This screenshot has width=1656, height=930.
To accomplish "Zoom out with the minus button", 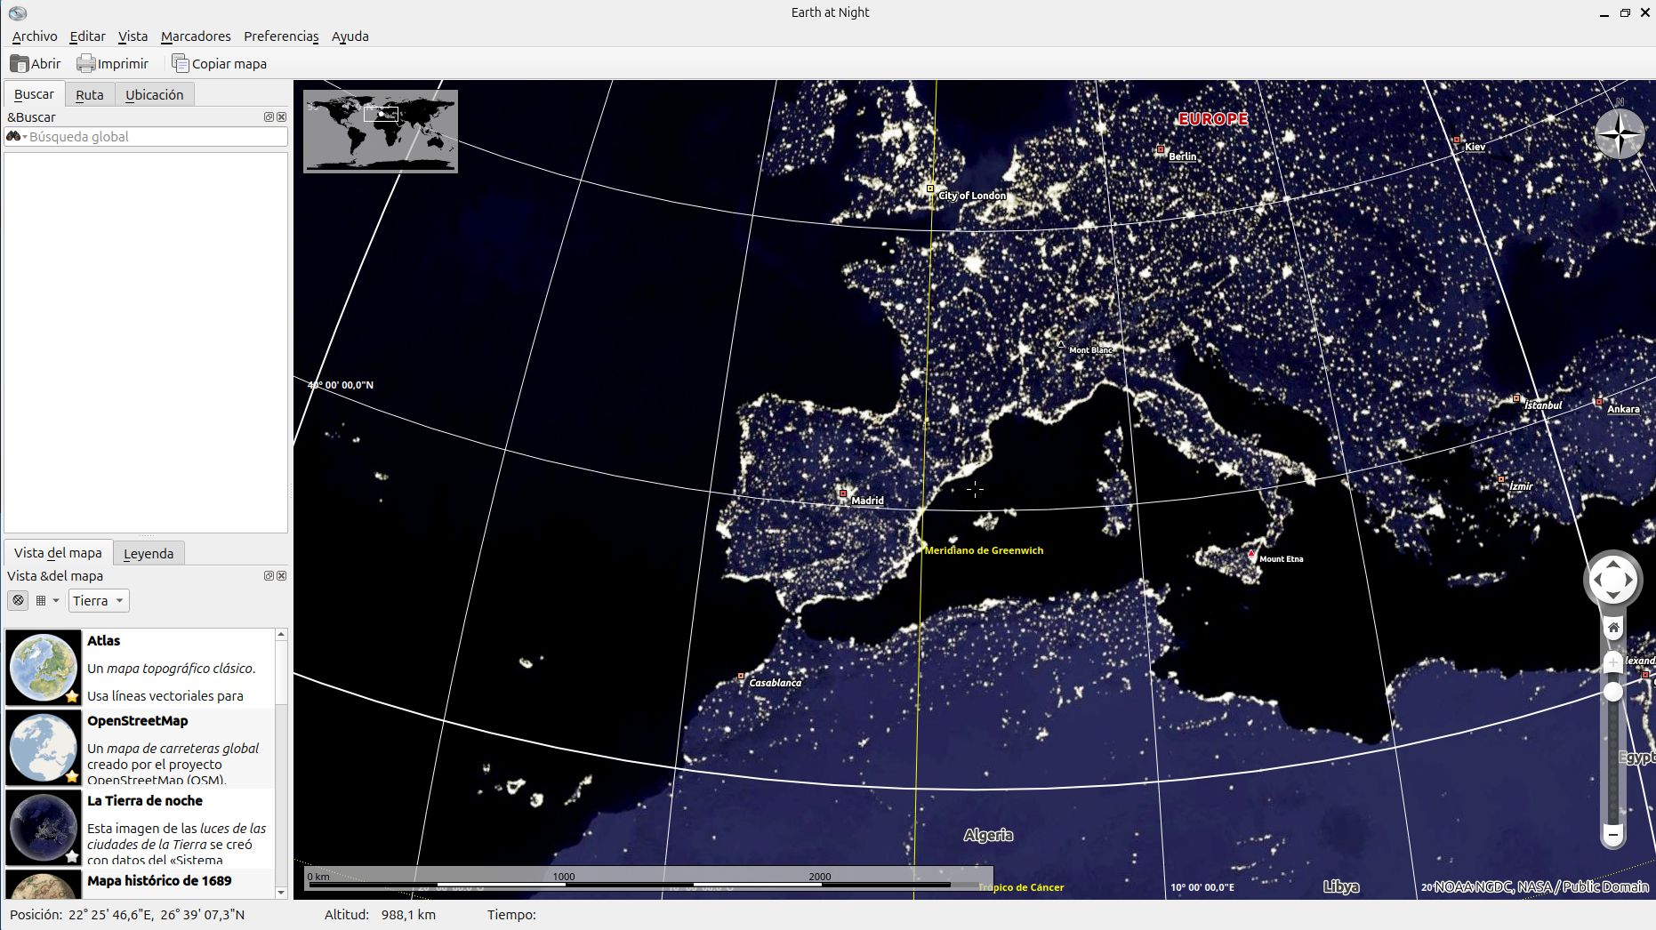I will pos(1612,835).
